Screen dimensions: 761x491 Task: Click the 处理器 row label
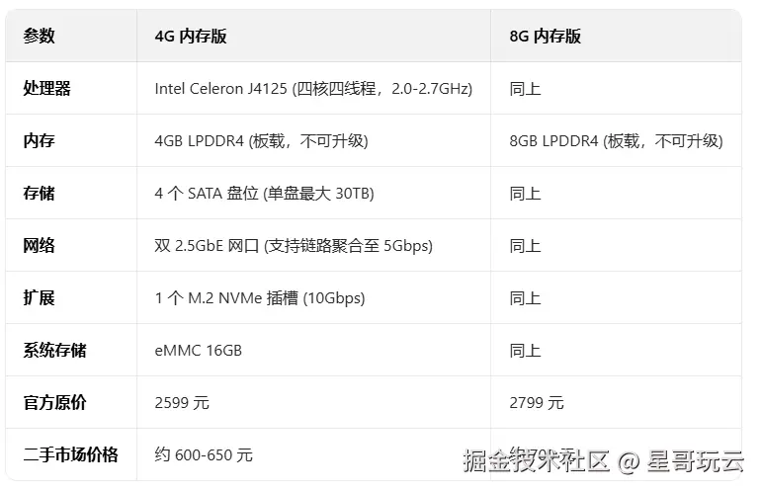pyautogui.click(x=47, y=88)
